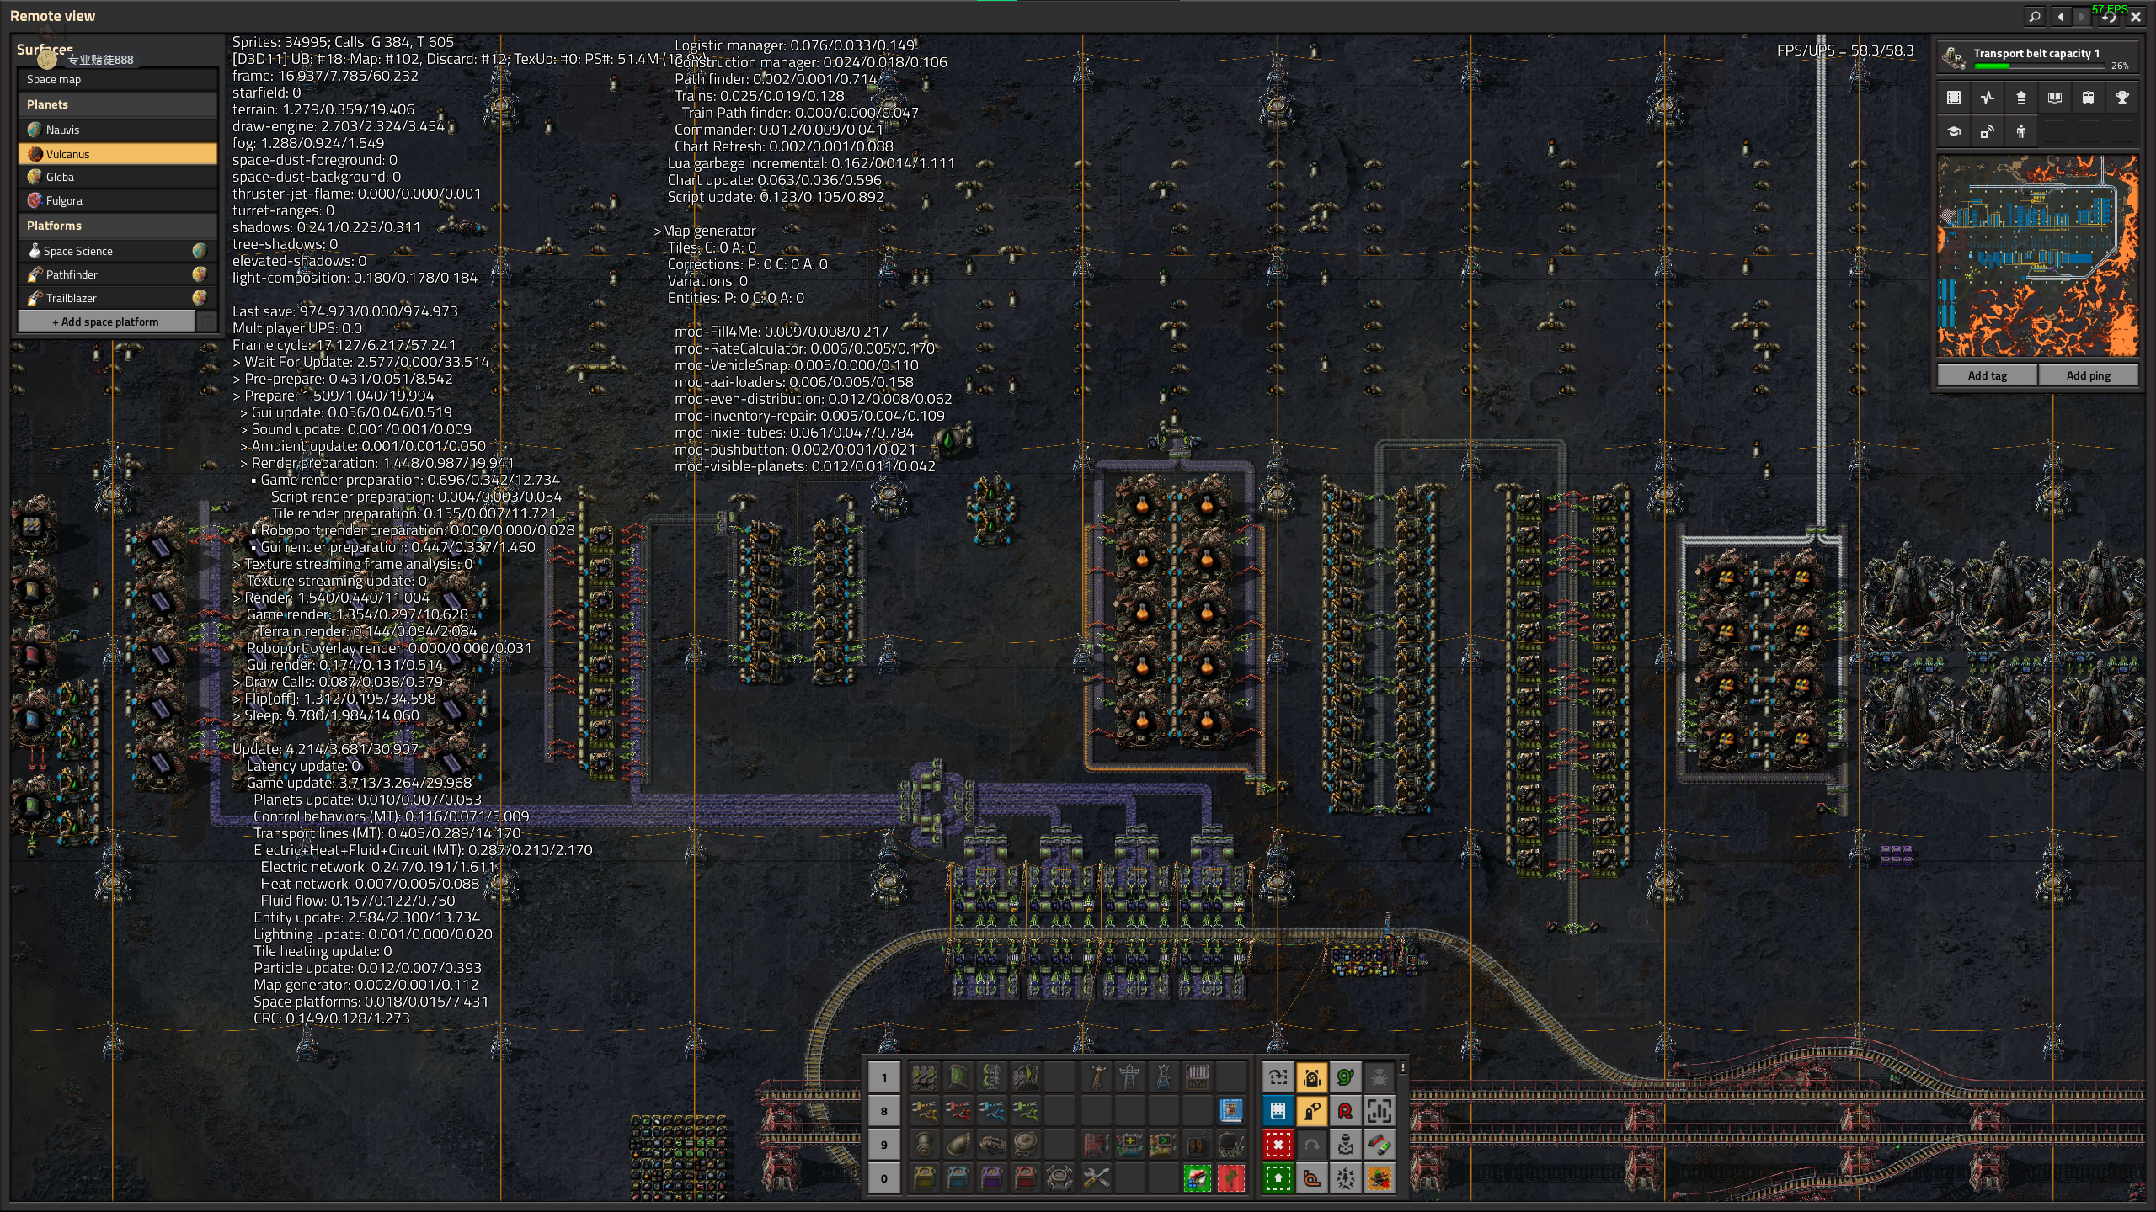
Task: Click the Add ping button
Action: (x=2088, y=375)
